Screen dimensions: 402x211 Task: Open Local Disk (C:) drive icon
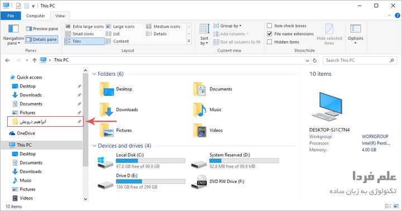pyautogui.click(x=105, y=161)
